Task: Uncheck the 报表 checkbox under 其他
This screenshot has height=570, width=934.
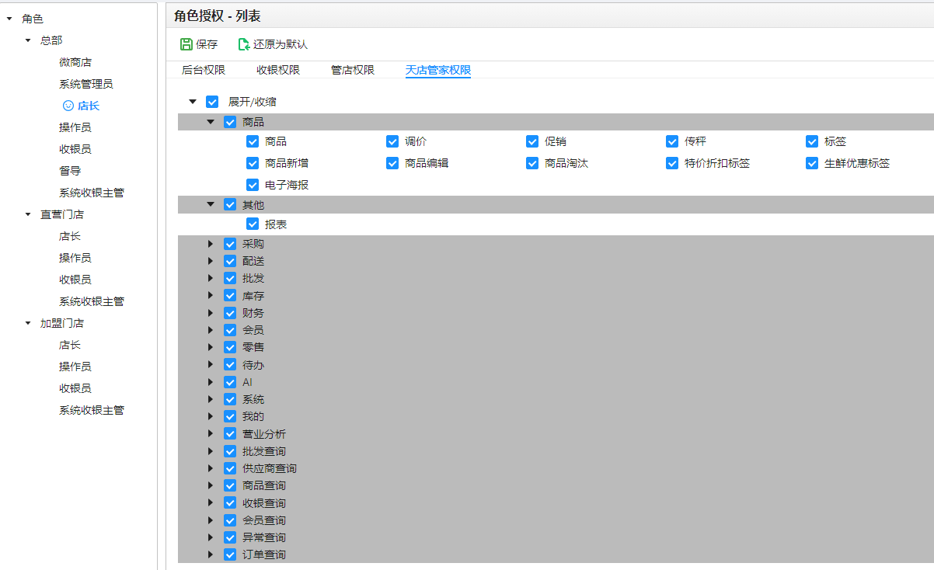Action: coord(253,224)
